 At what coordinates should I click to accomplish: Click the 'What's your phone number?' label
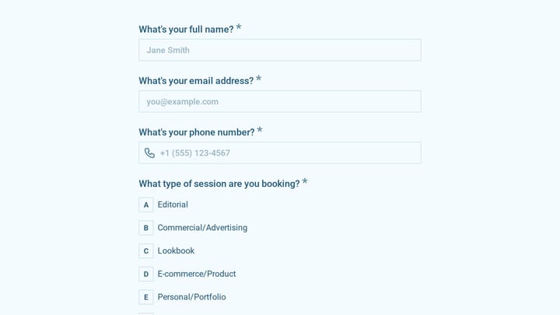point(197,132)
